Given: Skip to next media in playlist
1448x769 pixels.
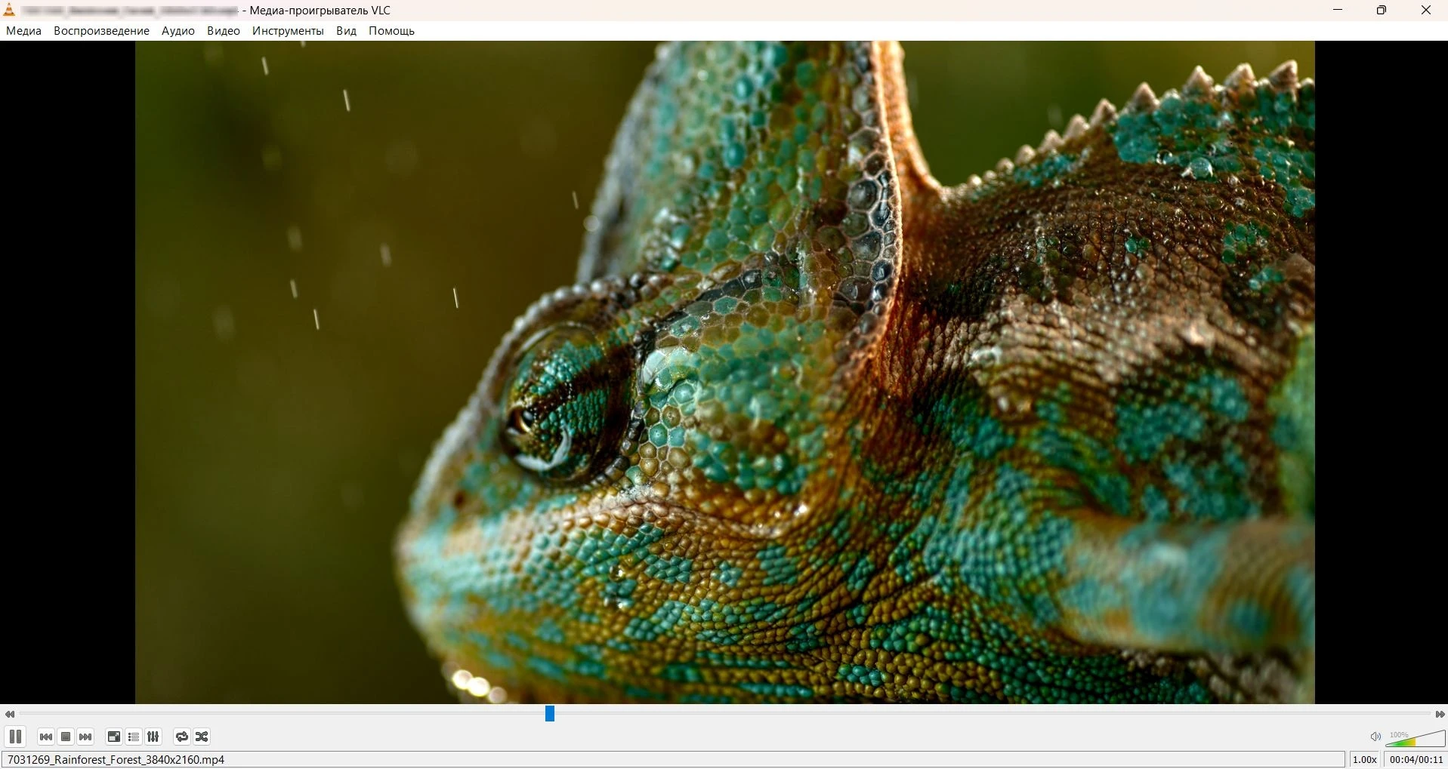Looking at the screenshot, I should [85, 737].
